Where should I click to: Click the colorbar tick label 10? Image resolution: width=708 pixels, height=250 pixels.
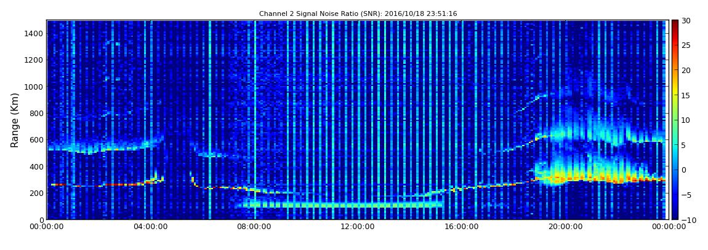(686, 120)
